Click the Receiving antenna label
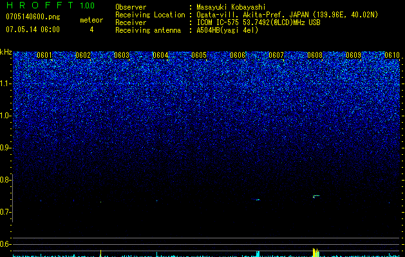 pyautogui.click(x=148, y=30)
